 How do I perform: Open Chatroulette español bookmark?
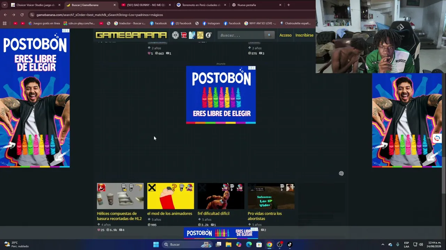[x=295, y=23]
